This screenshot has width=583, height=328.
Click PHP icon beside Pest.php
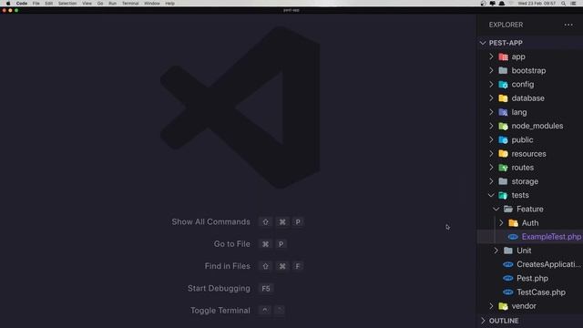tap(508, 278)
